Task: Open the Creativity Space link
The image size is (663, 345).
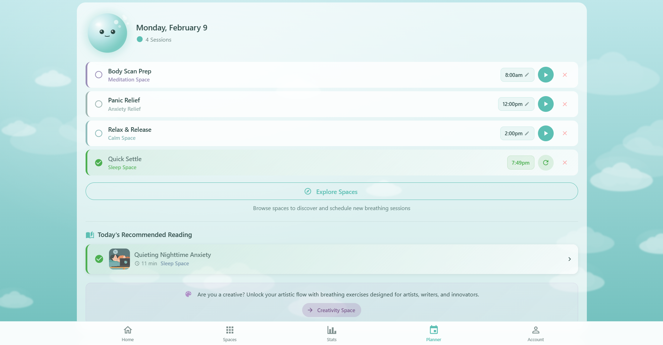Action: [x=331, y=310]
